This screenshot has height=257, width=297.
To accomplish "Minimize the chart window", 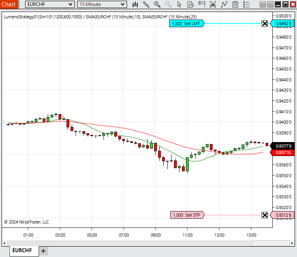I will click(278, 4).
